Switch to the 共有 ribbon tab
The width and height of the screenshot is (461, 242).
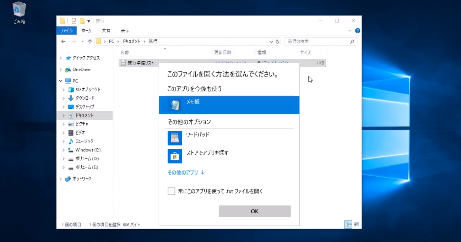click(106, 31)
